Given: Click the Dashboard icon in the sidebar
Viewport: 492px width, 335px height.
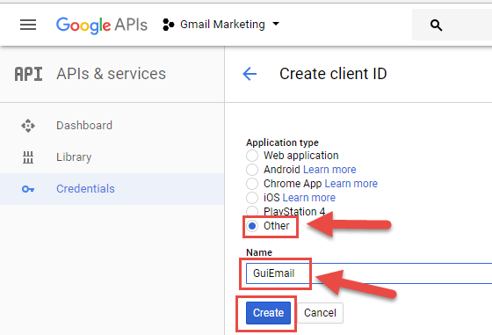Looking at the screenshot, I should tap(28, 126).
